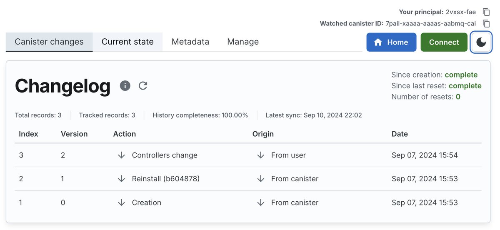The height and width of the screenshot is (230, 500).
Task: Click the Index column header
Action: (29, 134)
